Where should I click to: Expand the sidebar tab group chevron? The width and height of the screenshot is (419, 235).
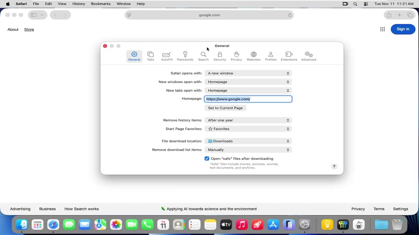pyautogui.click(x=42, y=15)
